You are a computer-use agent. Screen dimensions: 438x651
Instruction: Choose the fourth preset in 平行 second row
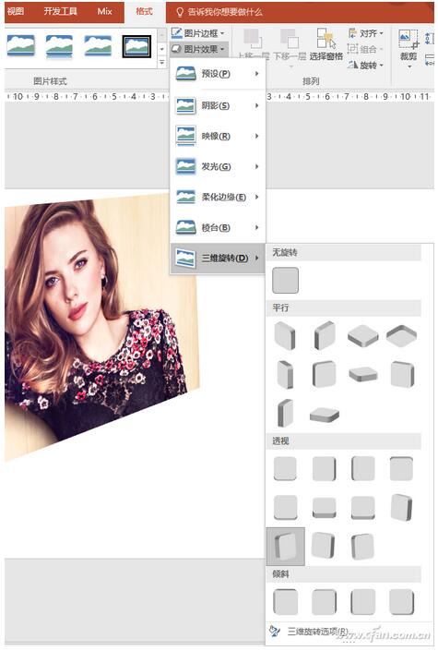(401, 374)
